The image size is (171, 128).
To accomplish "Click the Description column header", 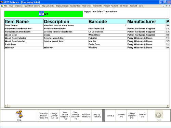I will click(x=66, y=22).
